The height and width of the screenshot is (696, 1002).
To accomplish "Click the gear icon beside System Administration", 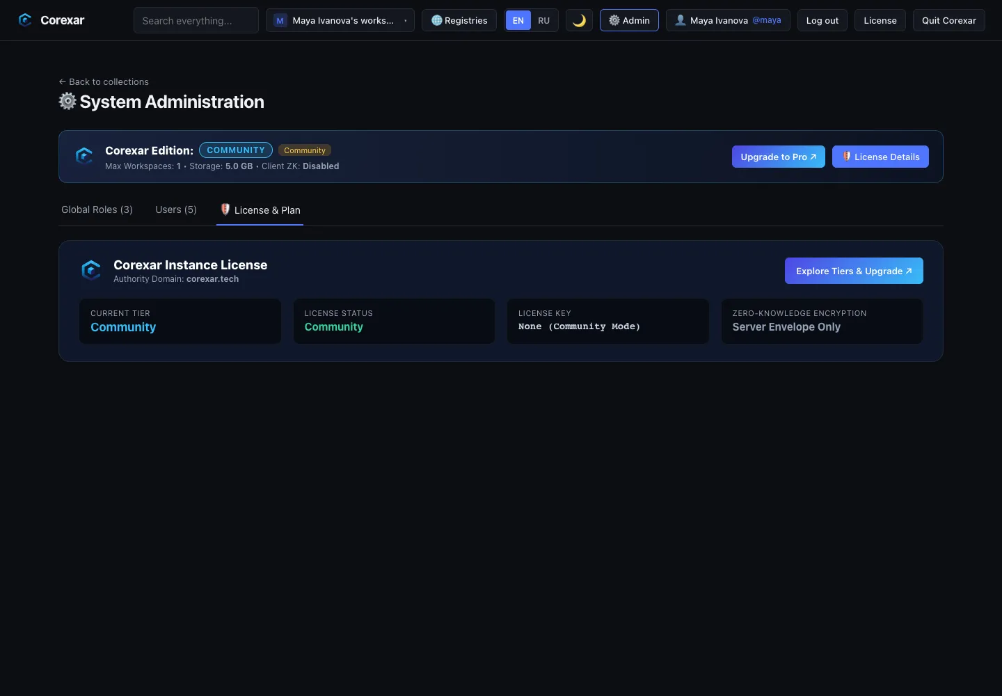I will (67, 101).
